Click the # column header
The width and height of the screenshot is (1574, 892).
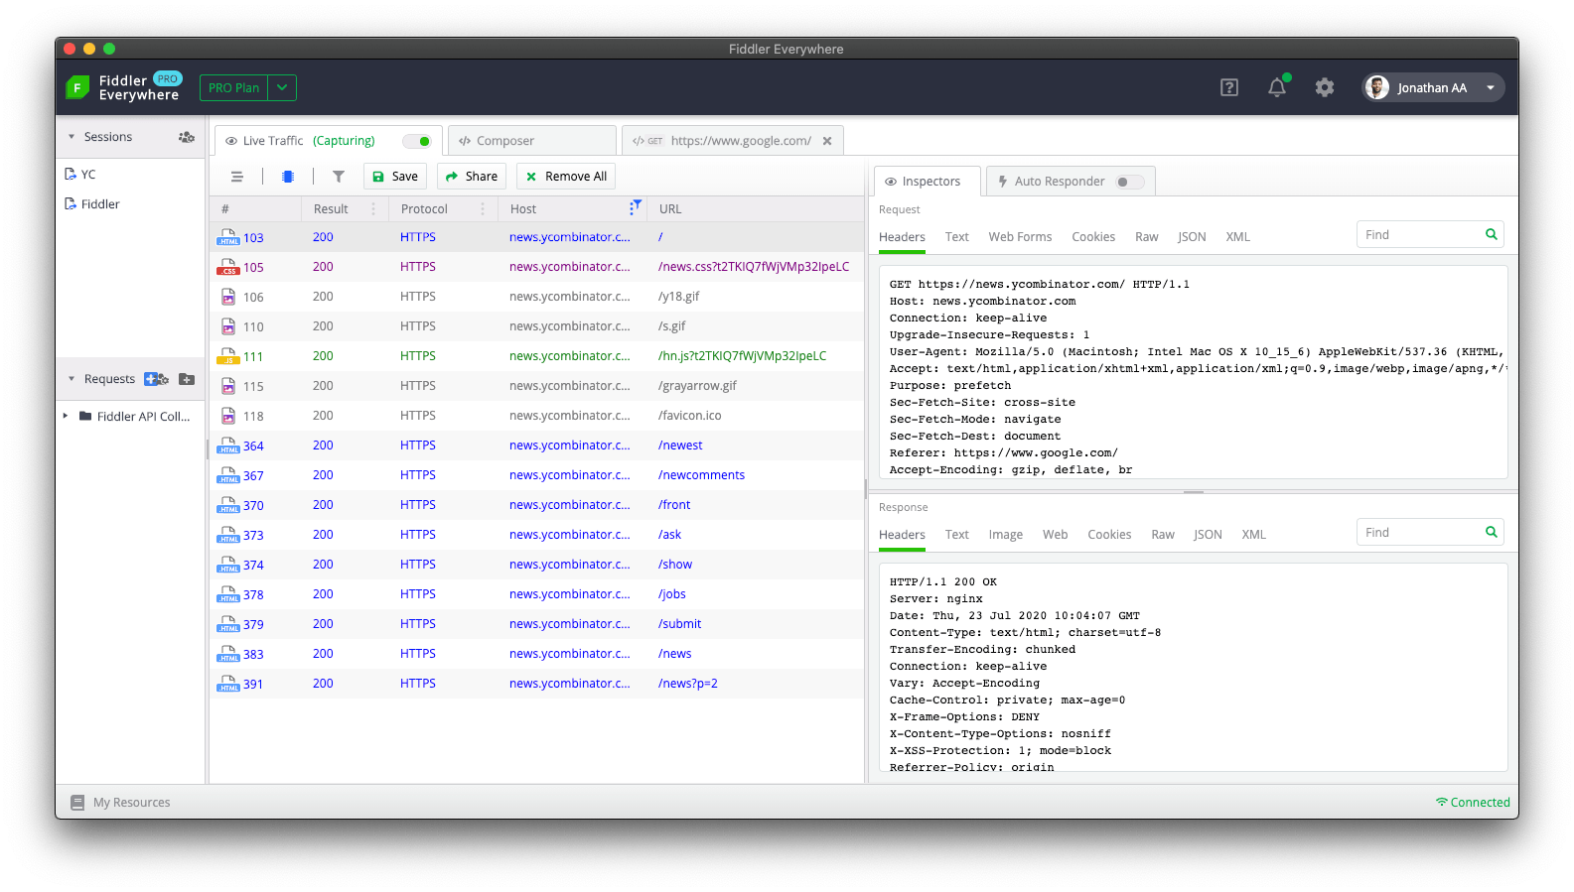coord(255,209)
